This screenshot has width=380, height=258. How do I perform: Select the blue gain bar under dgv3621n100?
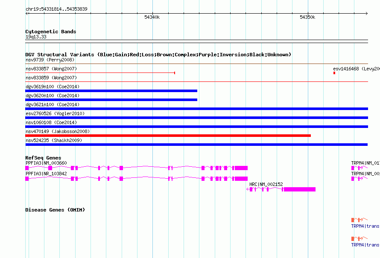click(196, 109)
